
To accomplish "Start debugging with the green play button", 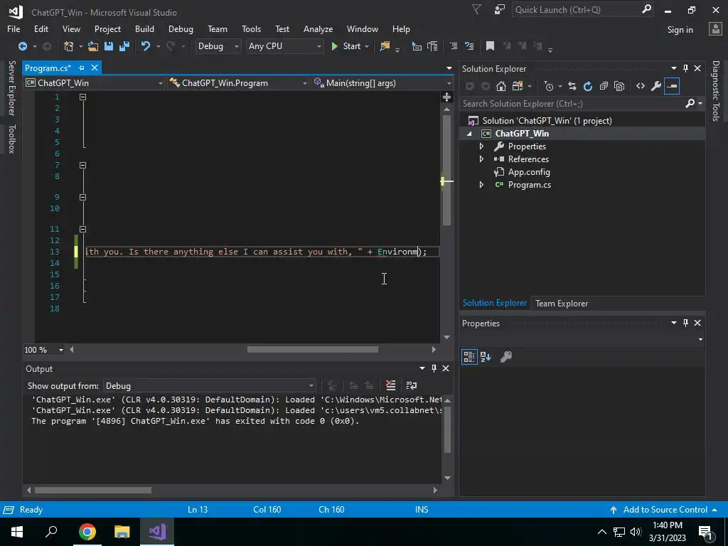I will pyautogui.click(x=335, y=46).
